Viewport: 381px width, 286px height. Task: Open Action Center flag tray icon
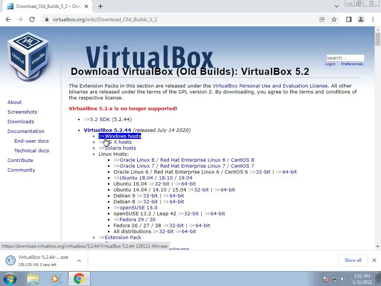326,279
